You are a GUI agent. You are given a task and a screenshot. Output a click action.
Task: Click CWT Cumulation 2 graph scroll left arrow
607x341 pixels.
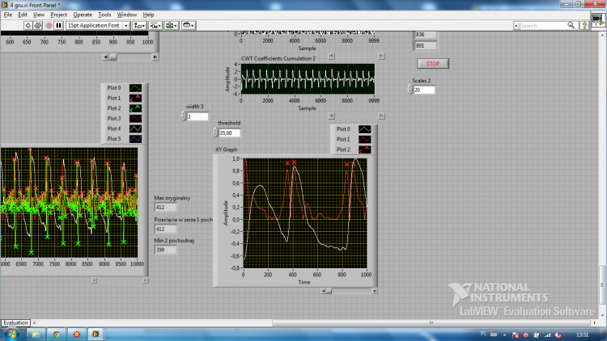pyautogui.click(x=331, y=116)
